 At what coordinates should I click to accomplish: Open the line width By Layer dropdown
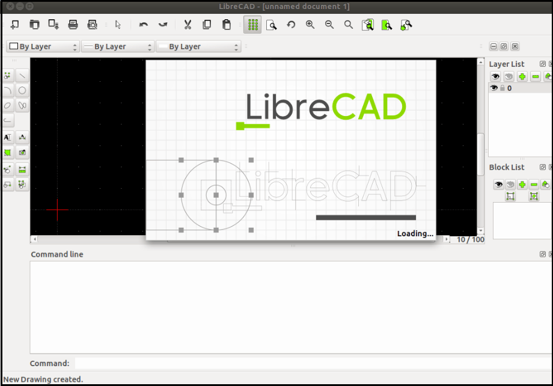click(x=118, y=46)
